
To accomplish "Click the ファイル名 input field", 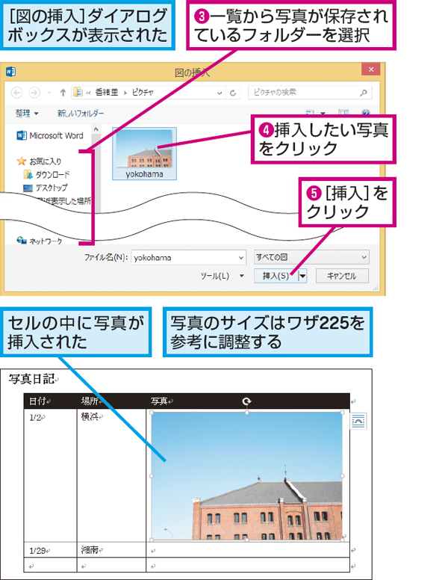I will [184, 257].
